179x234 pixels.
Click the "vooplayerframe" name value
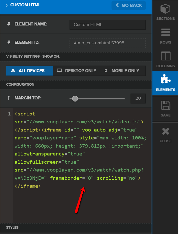(53, 138)
